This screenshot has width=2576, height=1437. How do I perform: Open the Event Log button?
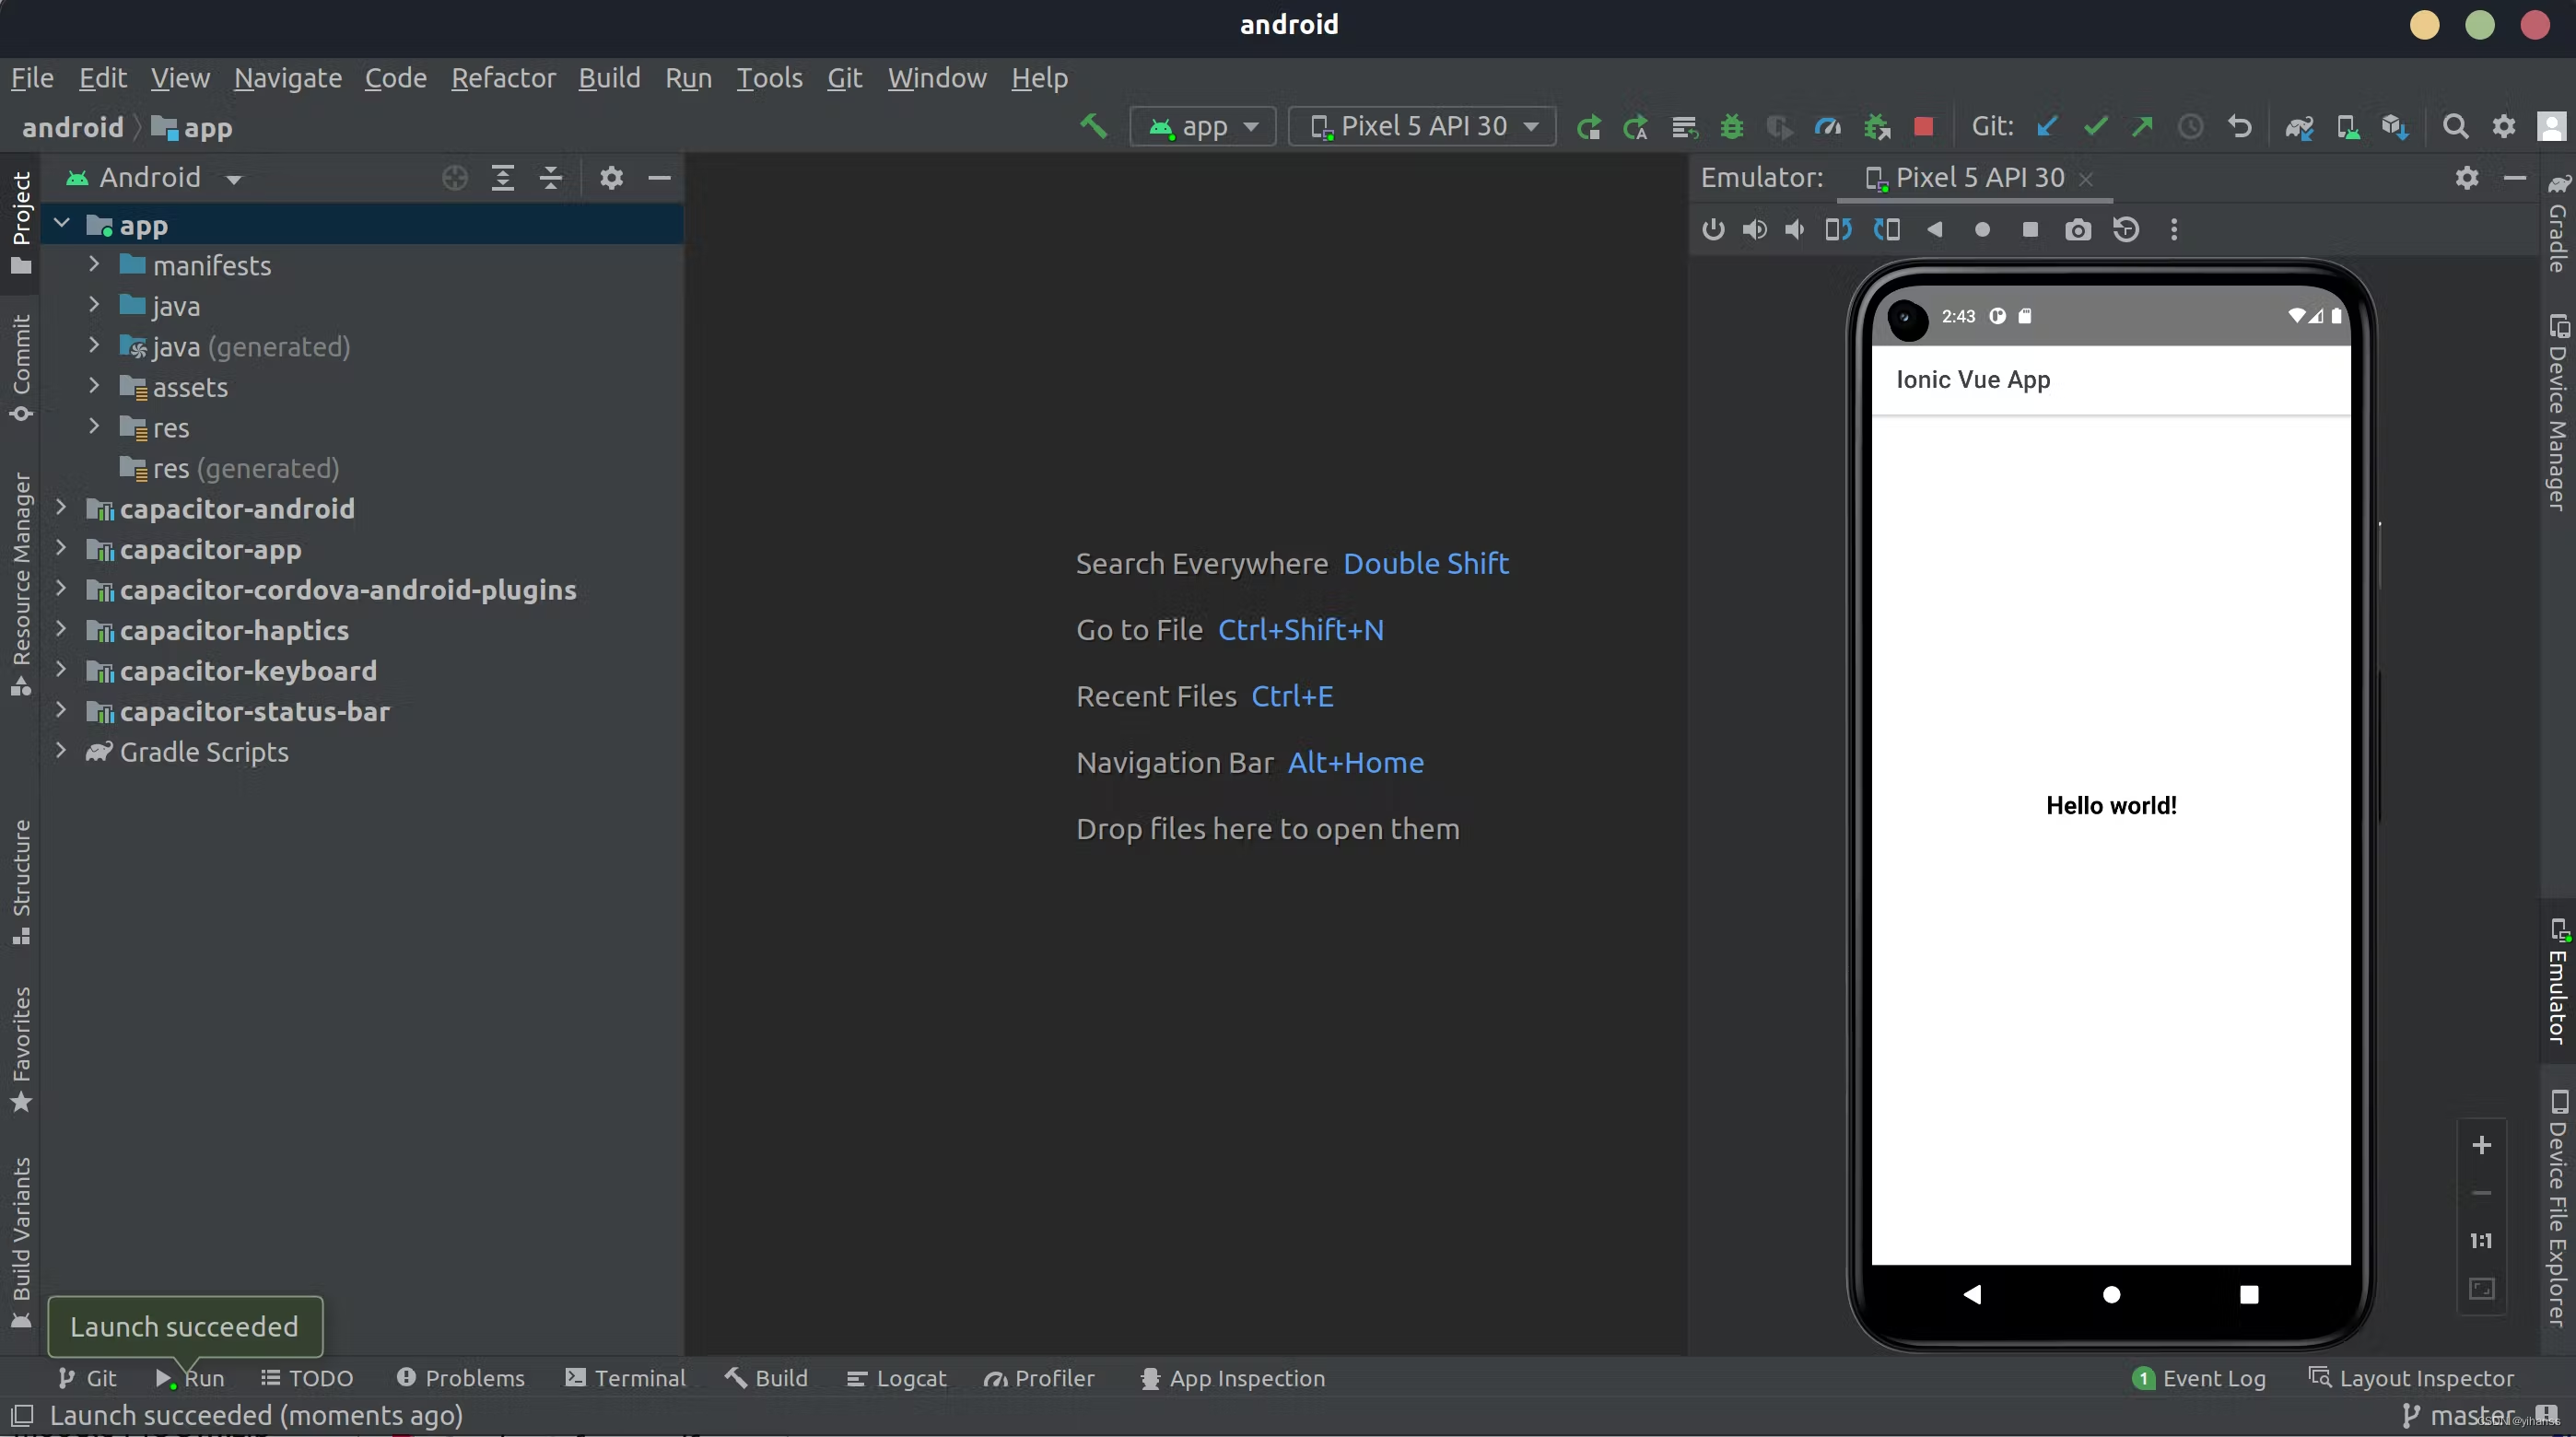point(2199,1378)
